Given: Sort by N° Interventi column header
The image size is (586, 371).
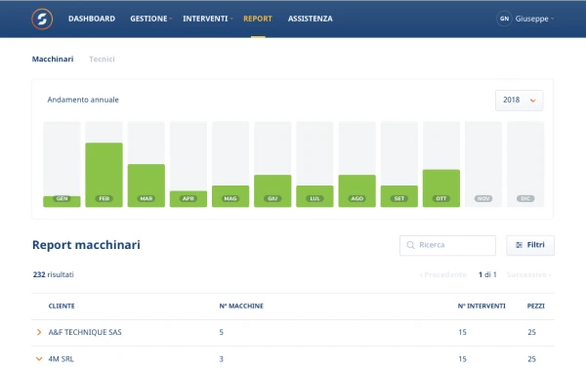Looking at the screenshot, I should click(x=481, y=306).
